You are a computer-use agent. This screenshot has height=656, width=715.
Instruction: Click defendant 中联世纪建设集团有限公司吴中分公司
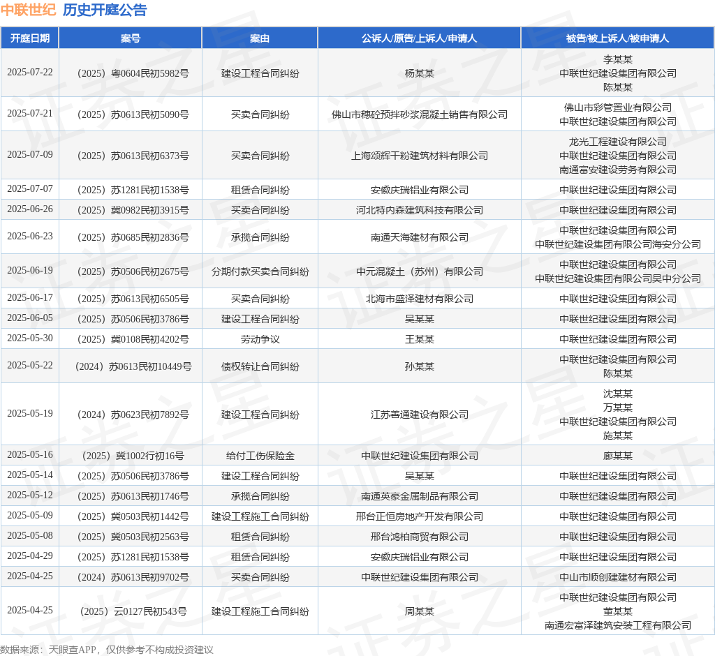point(618,278)
